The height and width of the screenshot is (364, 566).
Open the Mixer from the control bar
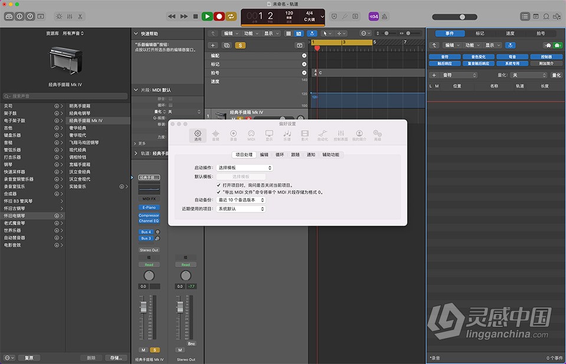[x=70, y=16]
